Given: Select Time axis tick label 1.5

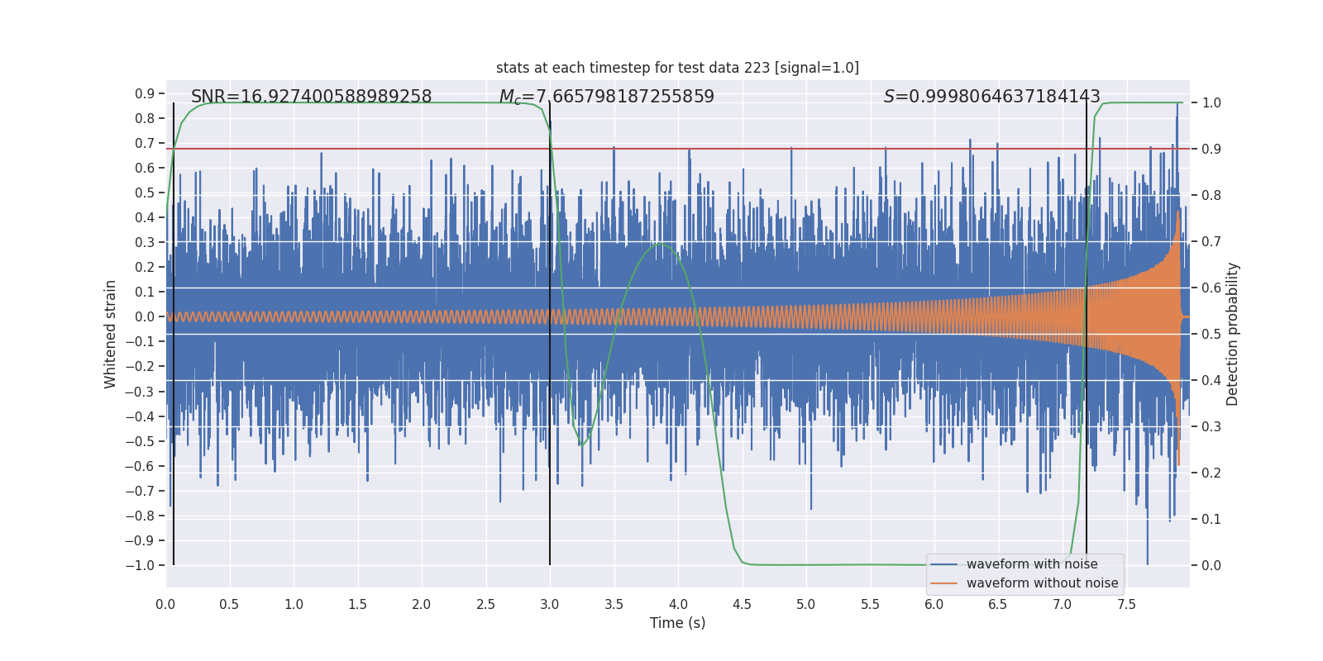Looking at the screenshot, I should (x=357, y=605).
